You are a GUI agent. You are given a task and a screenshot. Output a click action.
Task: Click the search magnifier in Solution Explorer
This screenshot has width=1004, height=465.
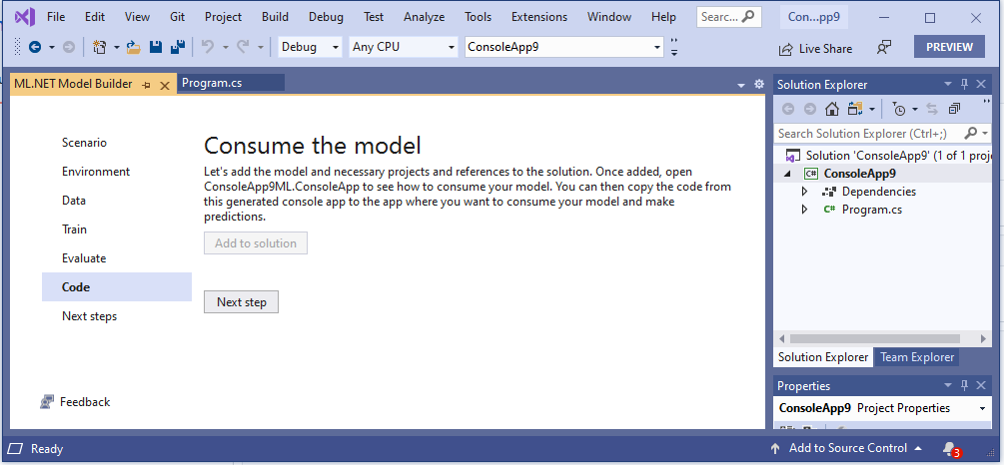pos(971,133)
